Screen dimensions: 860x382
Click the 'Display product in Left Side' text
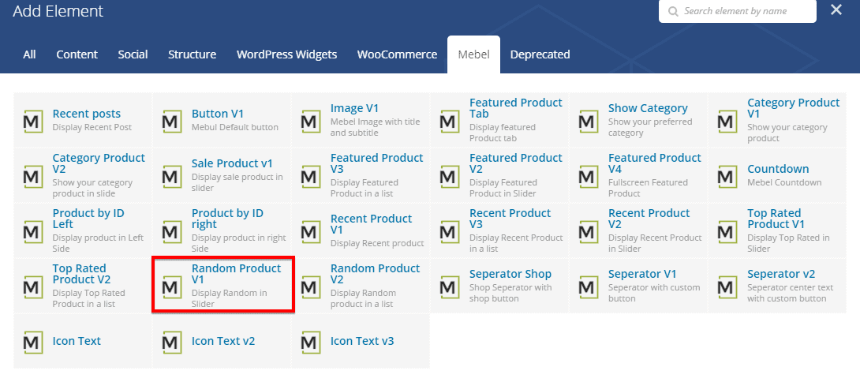click(x=98, y=243)
